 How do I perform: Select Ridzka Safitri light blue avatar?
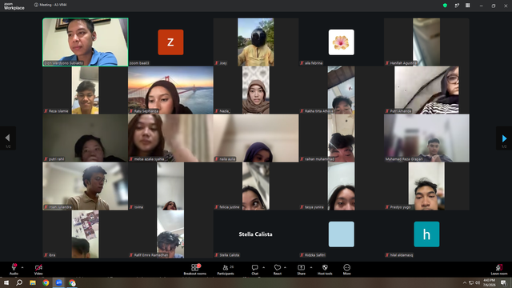(x=342, y=234)
